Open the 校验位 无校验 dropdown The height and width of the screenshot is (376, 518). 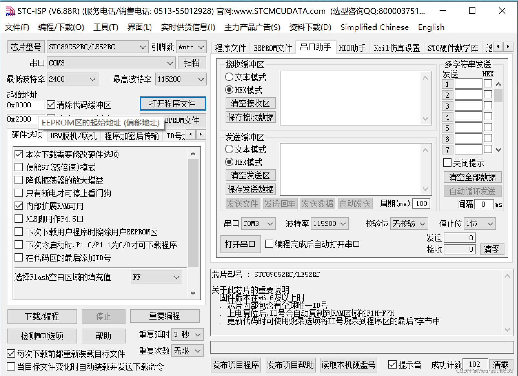[409, 223]
